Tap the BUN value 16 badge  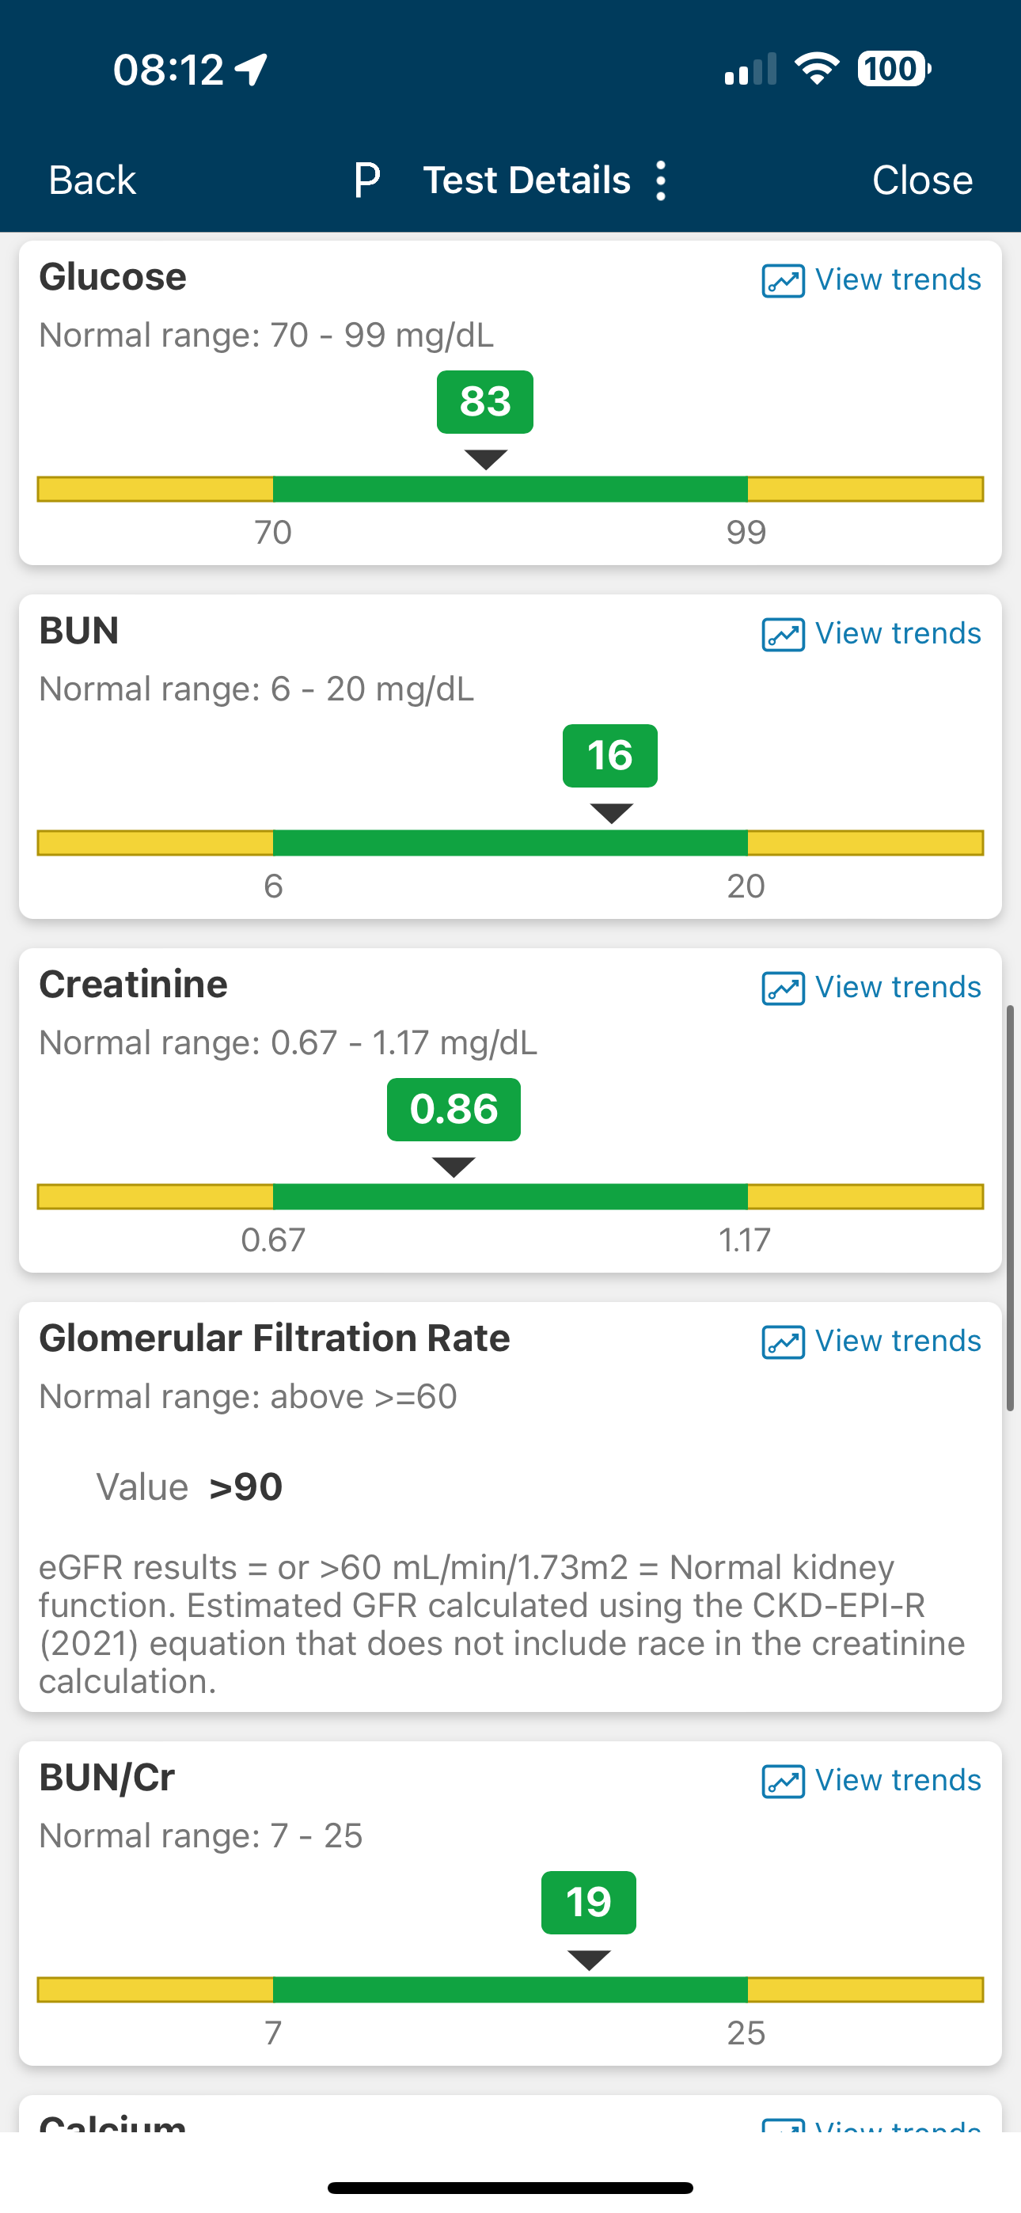click(609, 756)
